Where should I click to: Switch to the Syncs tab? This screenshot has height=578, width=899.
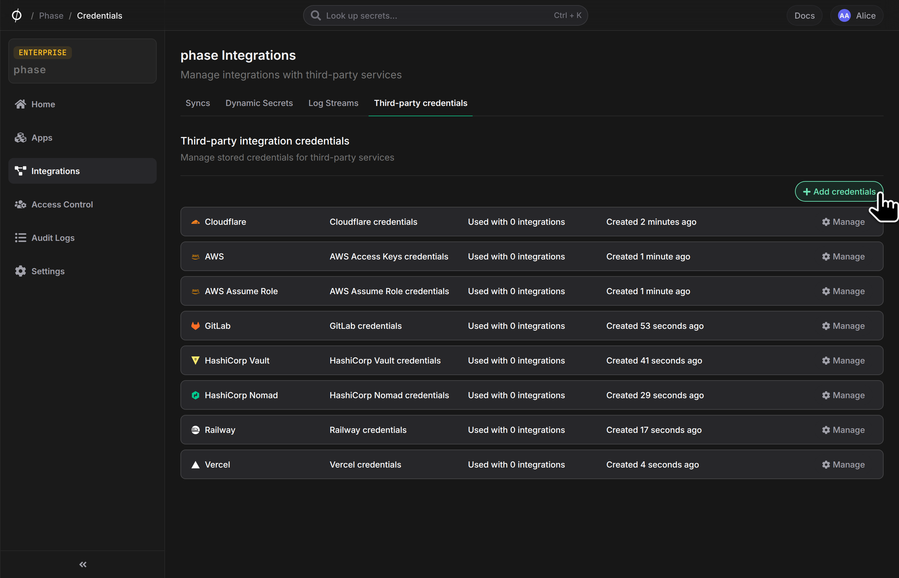coord(198,103)
